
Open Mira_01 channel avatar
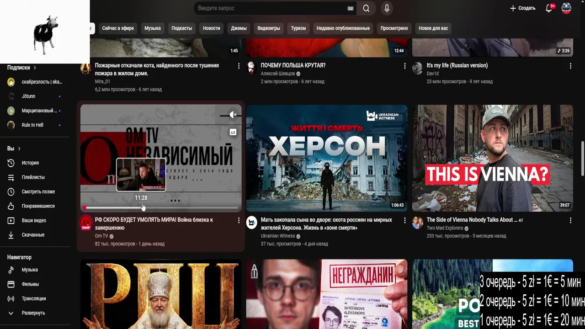[x=86, y=69]
